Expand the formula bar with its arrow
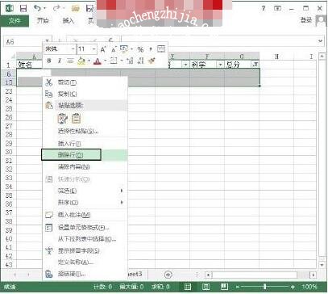The image size is (328, 294). 320,41
